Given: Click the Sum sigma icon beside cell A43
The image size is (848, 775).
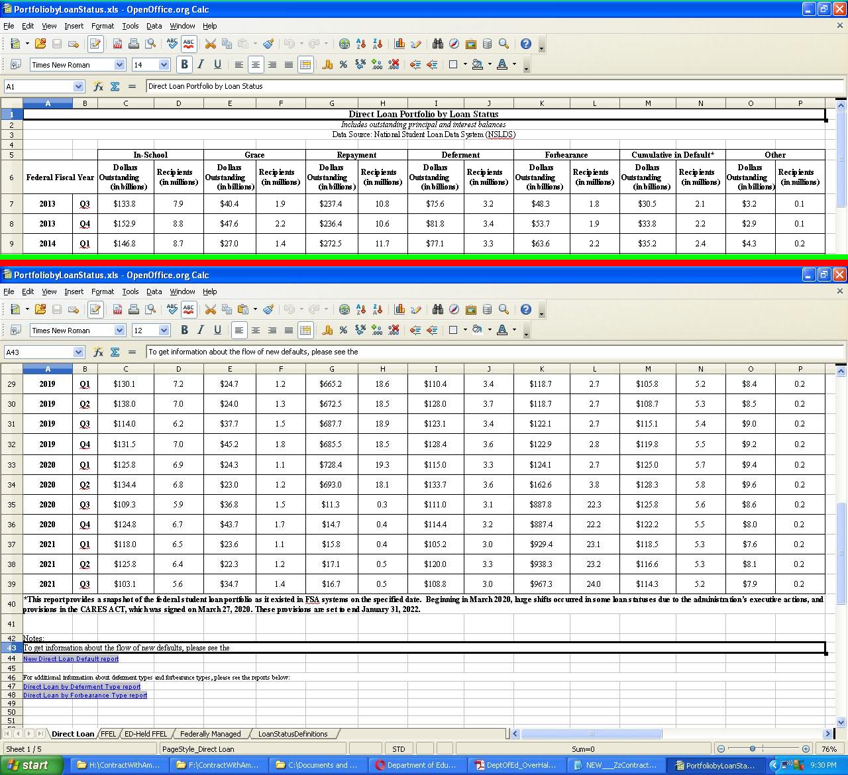Looking at the screenshot, I should pyautogui.click(x=115, y=352).
